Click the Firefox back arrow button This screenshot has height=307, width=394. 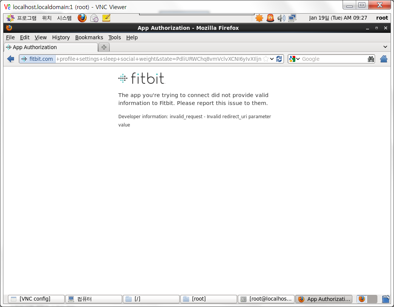point(11,59)
